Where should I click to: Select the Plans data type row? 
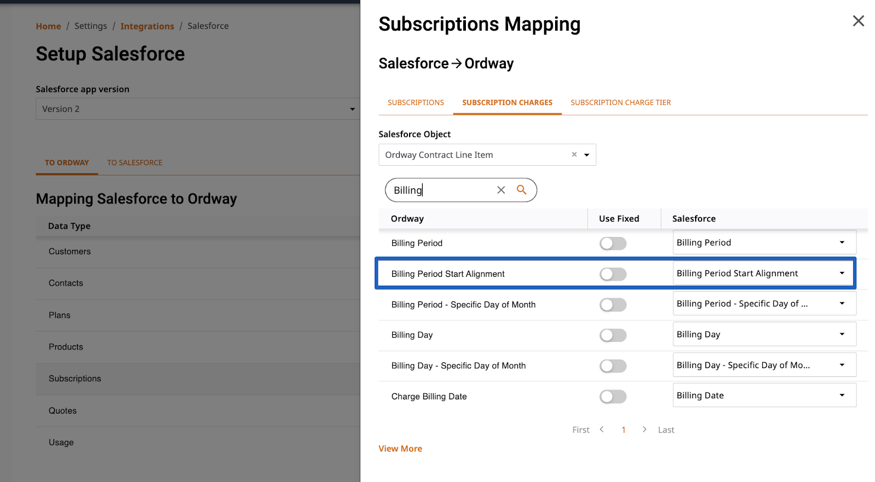(198, 315)
